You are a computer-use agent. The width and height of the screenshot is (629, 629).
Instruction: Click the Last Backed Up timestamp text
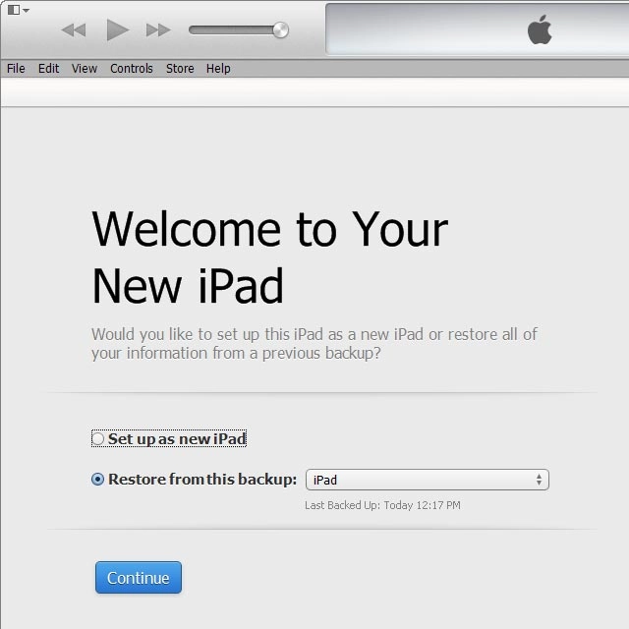(x=382, y=505)
